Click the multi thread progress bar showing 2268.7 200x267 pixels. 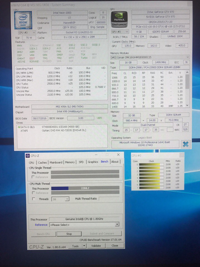85,188
